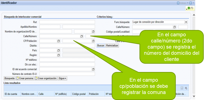Open value help for CP postal code field
Screen dimensions: 204x100
point(59,41)
